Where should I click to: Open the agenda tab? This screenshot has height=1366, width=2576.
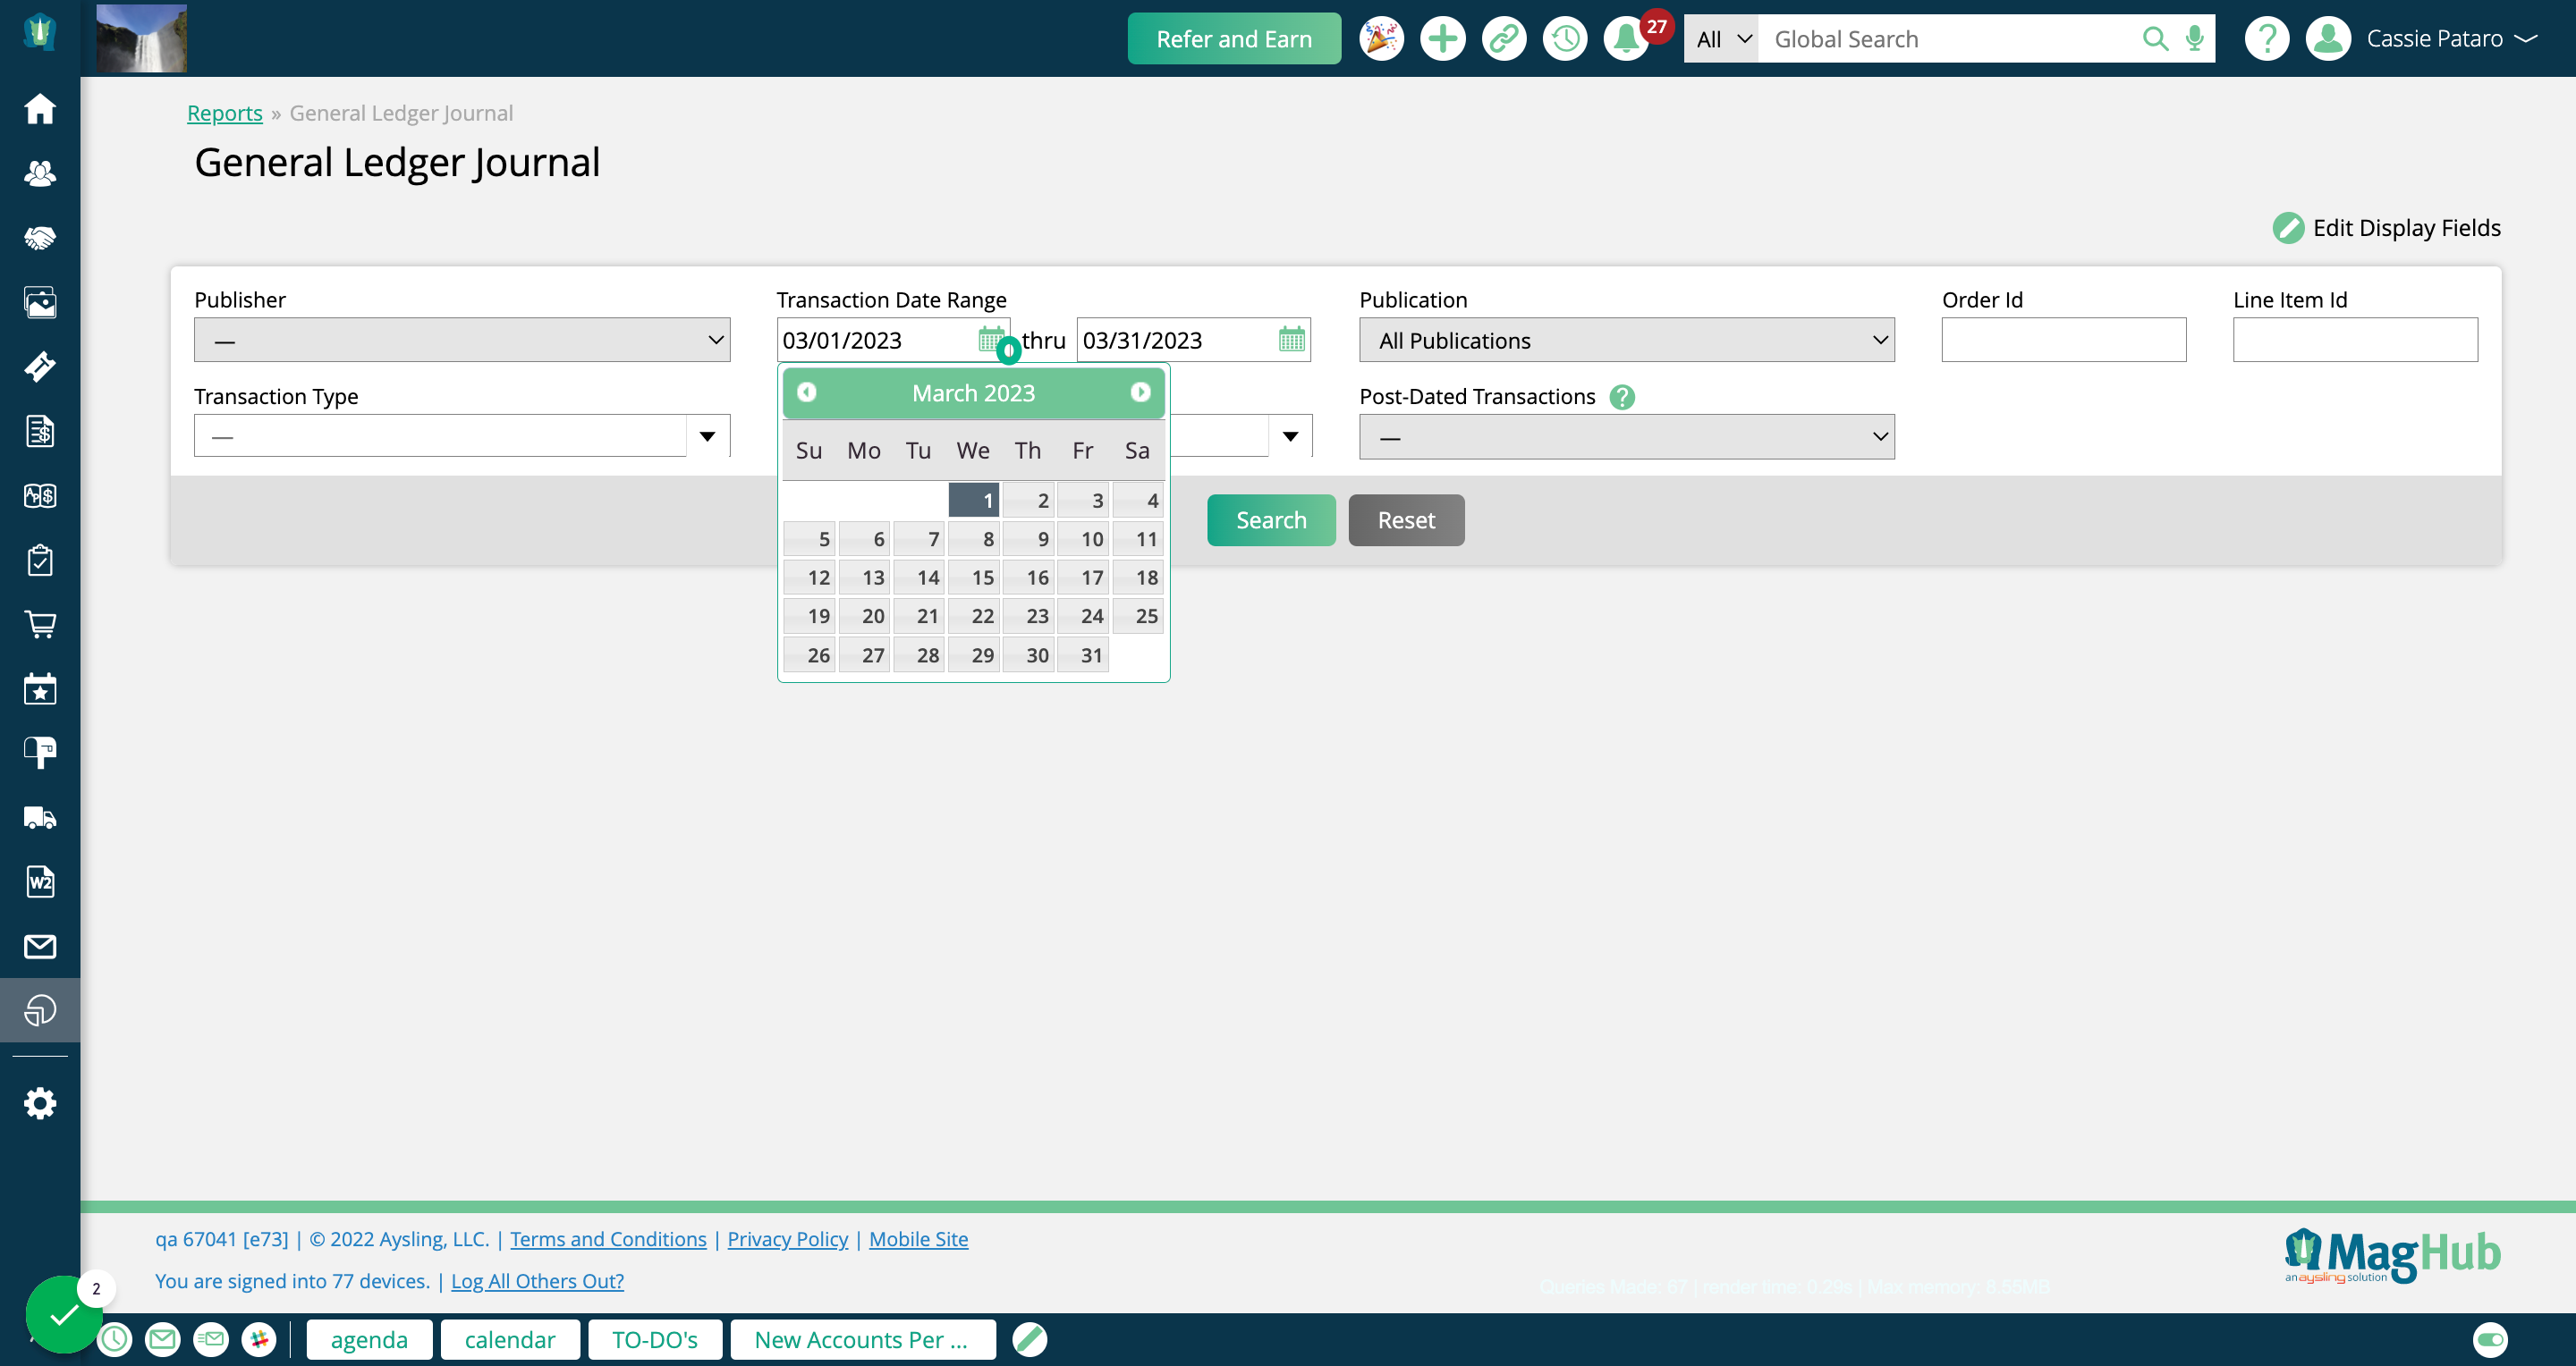(x=369, y=1339)
